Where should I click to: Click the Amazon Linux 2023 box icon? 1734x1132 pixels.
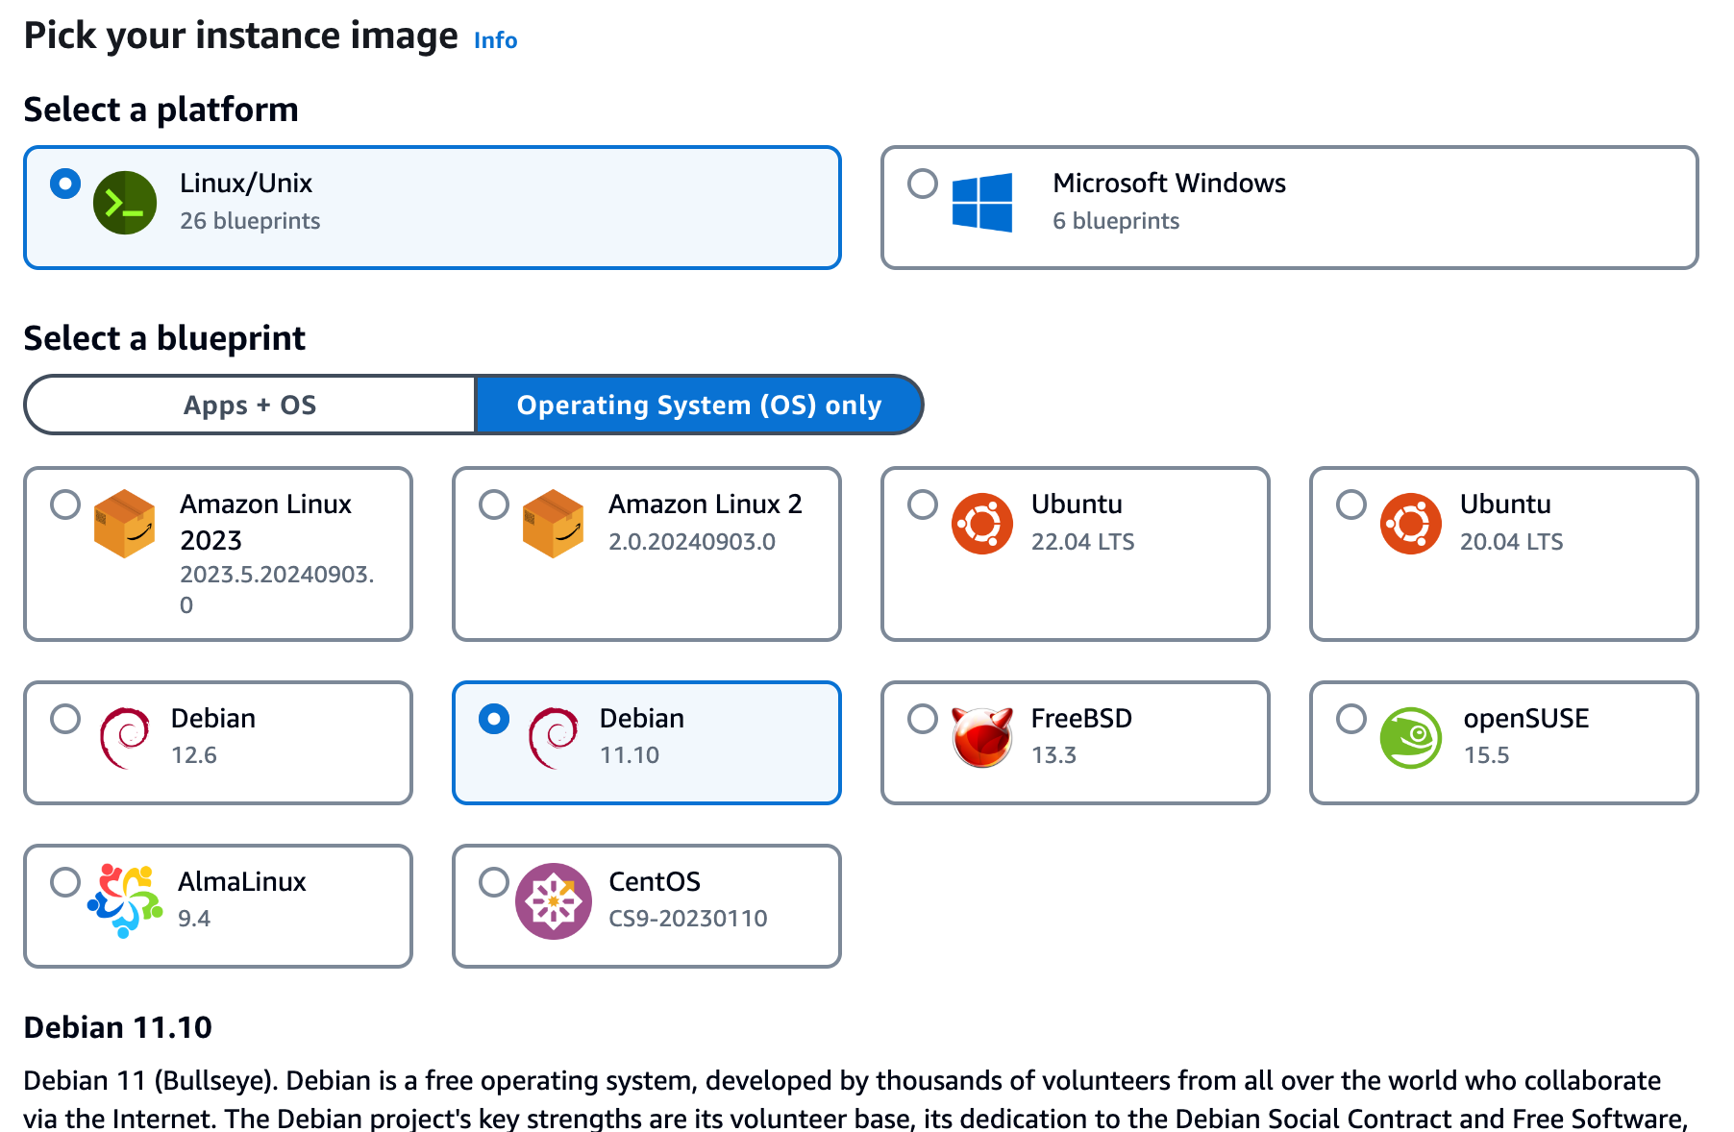tap(125, 524)
